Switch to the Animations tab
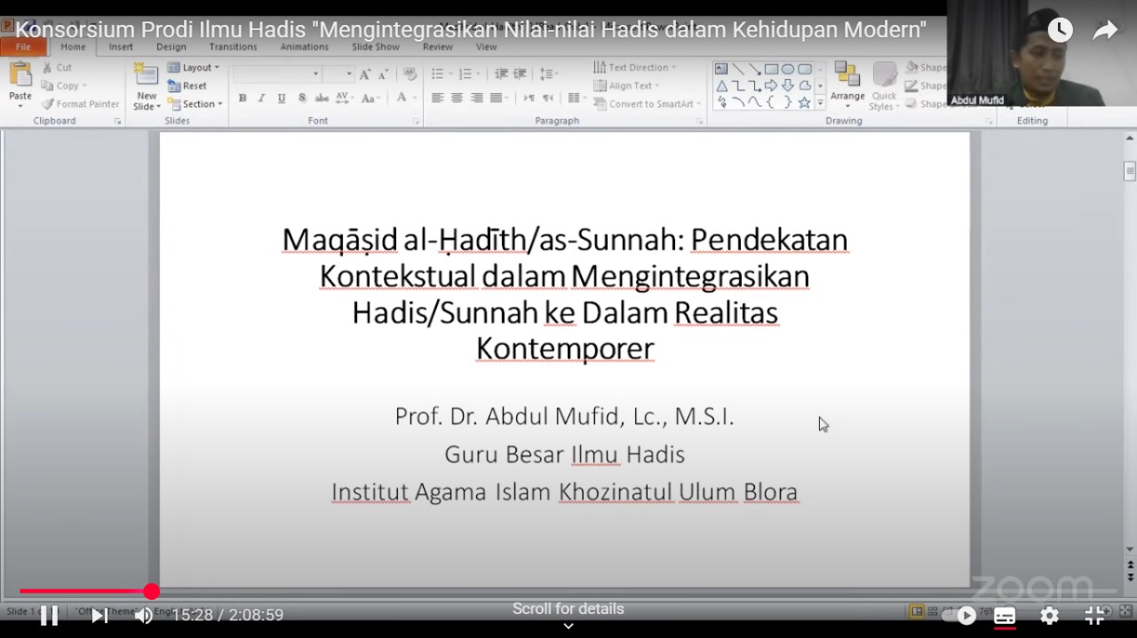The height and width of the screenshot is (638, 1137). coord(304,47)
